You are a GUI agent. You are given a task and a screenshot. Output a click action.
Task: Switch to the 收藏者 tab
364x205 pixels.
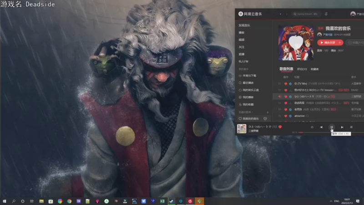point(314,69)
